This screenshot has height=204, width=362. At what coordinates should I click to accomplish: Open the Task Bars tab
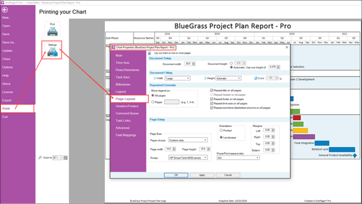point(123,77)
